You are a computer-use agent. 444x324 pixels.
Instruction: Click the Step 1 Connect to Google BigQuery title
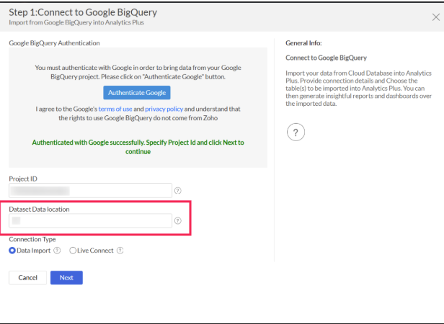point(82,13)
